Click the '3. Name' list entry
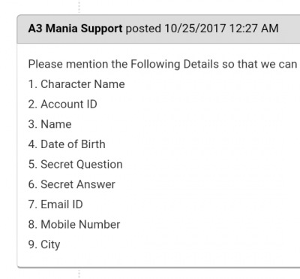This screenshot has height=279, width=300. click(50, 124)
